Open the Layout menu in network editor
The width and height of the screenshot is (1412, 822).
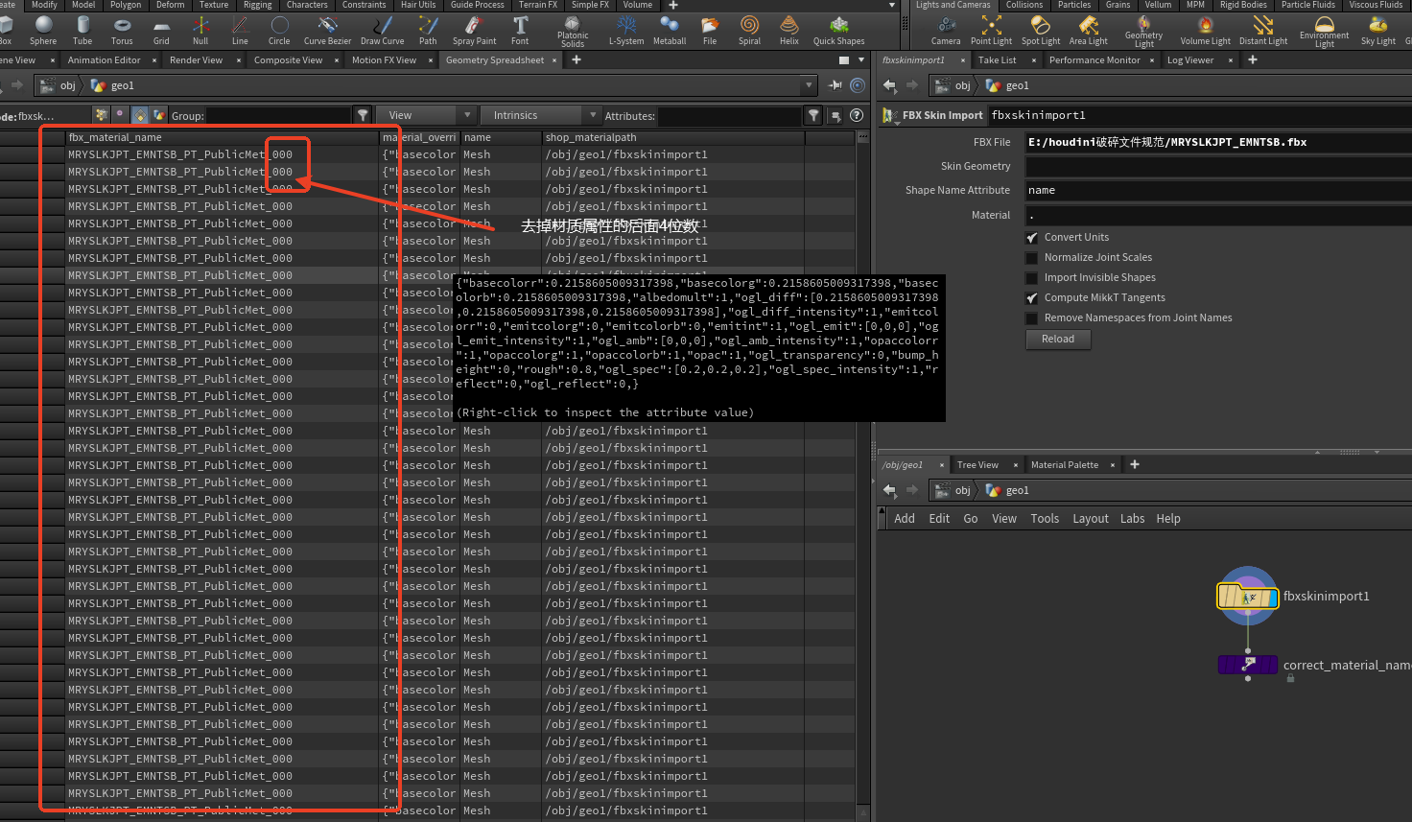click(1090, 519)
